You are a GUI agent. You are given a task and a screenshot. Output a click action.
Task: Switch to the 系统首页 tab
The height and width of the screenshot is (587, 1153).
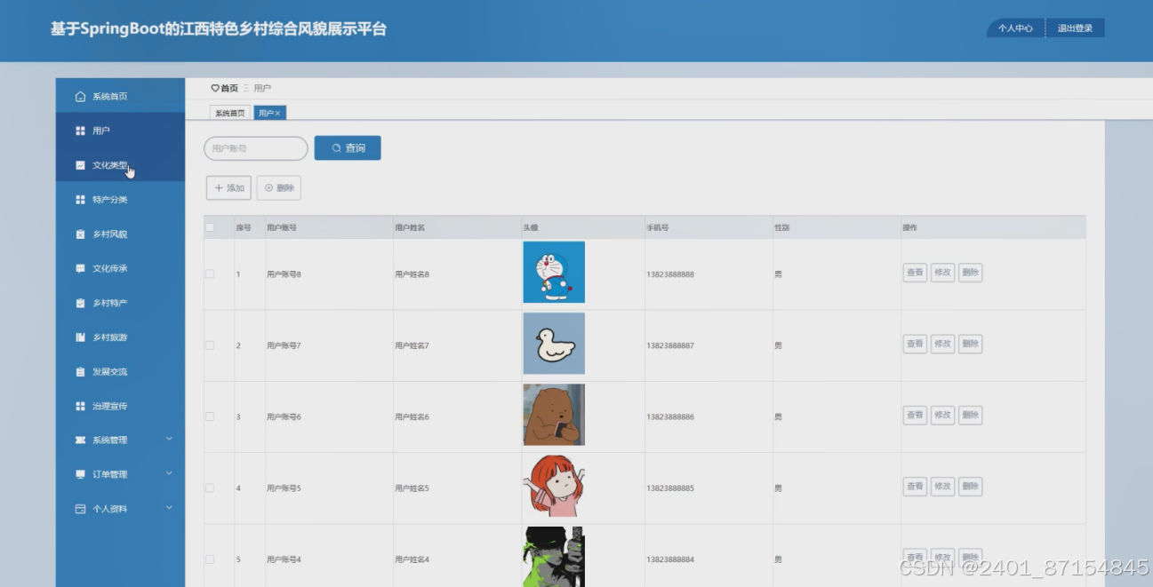tap(230, 114)
